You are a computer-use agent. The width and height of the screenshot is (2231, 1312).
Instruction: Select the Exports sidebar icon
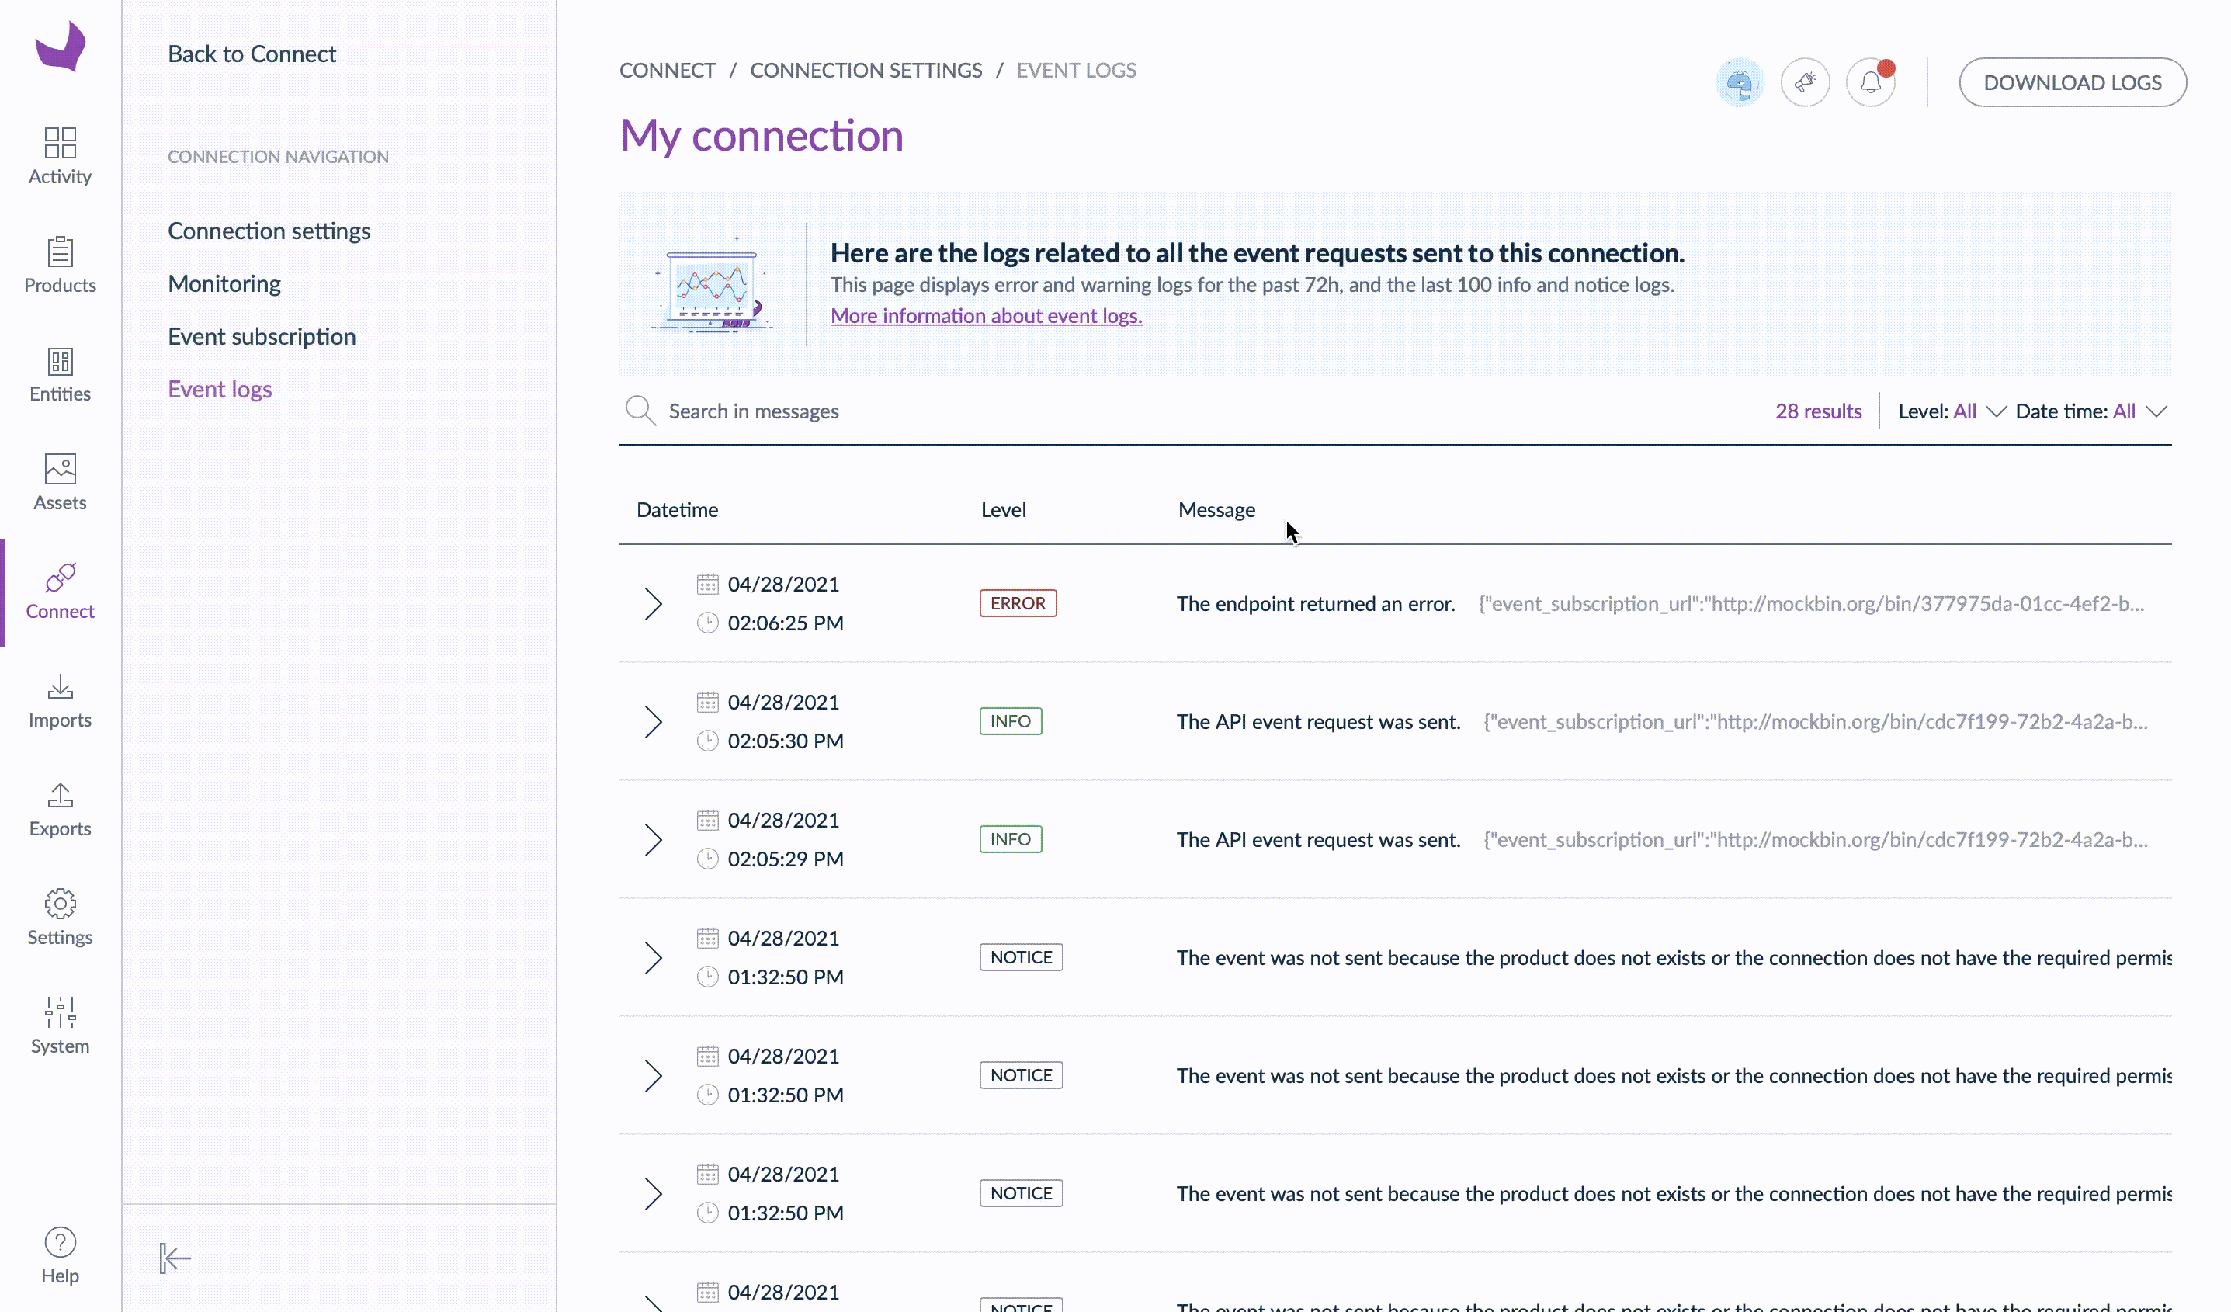tap(59, 808)
